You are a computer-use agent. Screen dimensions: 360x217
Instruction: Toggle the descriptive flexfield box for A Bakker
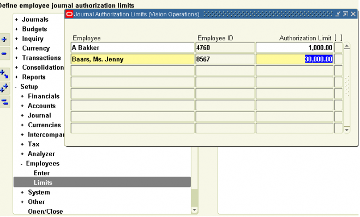tap(338, 48)
